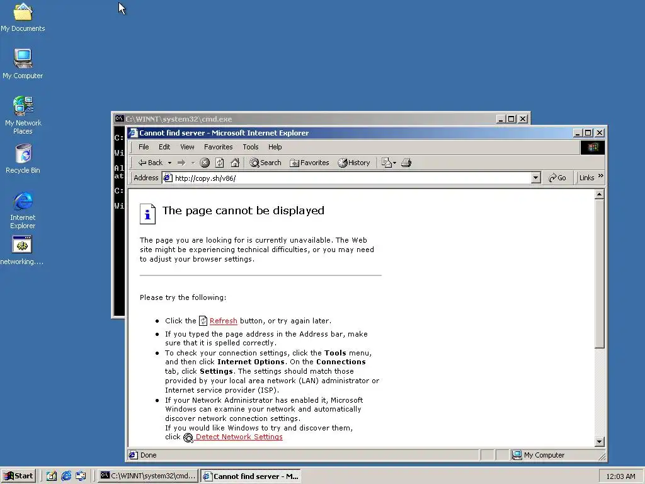Click the Cannot find server taskbar button
The height and width of the screenshot is (484, 645).
tap(251, 476)
